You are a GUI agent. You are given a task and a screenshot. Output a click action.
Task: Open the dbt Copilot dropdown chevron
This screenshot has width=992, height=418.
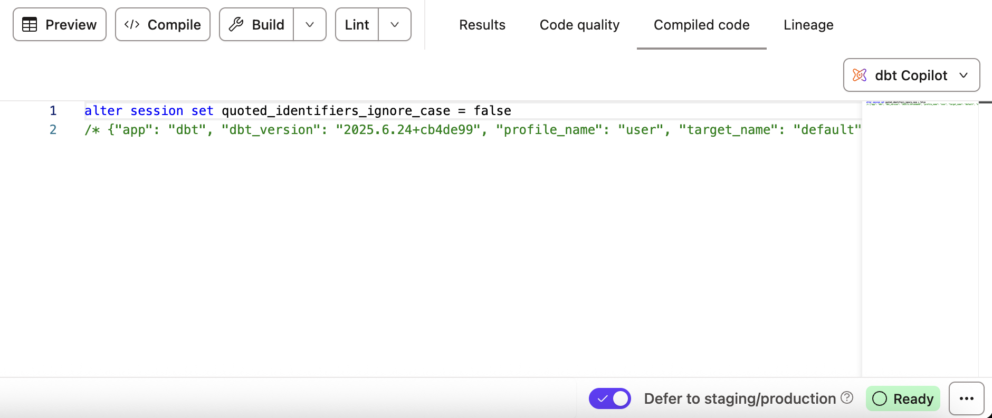pyautogui.click(x=964, y=75)
